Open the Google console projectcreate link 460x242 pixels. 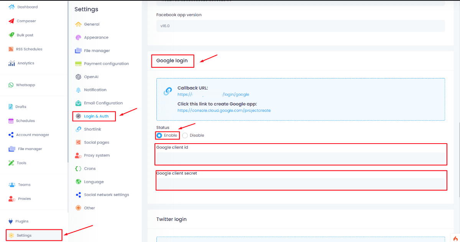click(224, 110)
